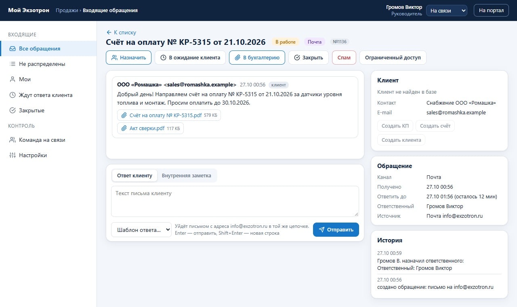
Task: Go back using the 'К списку' arrow
Action: tap(109, 32)
